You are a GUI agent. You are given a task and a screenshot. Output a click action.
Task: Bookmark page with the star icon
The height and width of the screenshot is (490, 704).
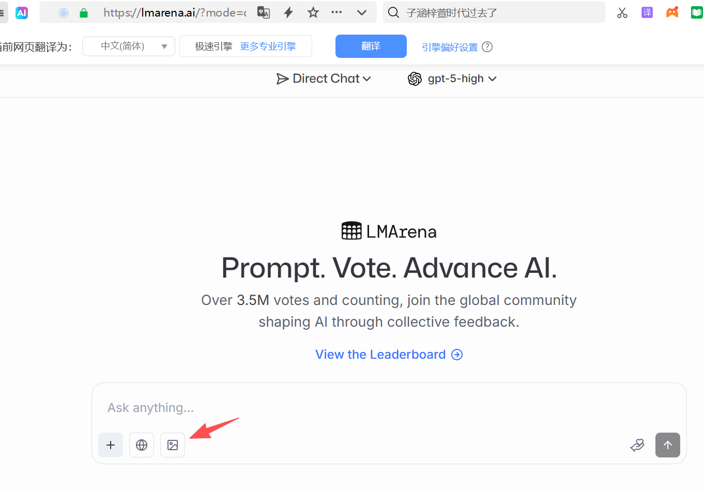tap(313, 12)
